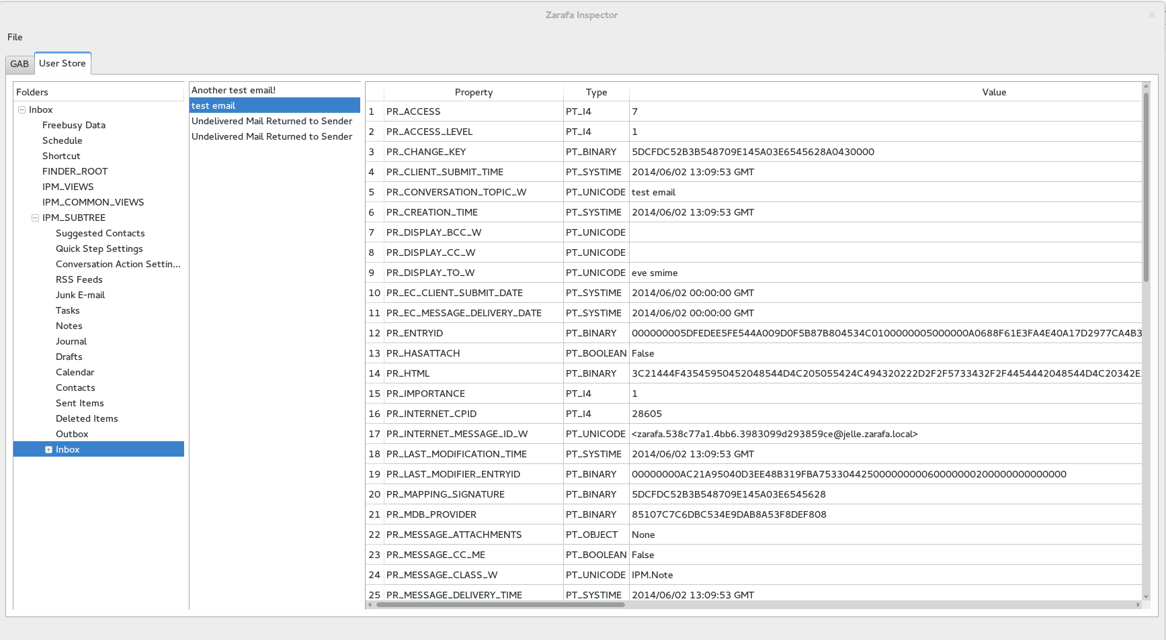
Task: Click the value 28605 for PR_INTERNET_CPID
Action: (x=885, y=414)
